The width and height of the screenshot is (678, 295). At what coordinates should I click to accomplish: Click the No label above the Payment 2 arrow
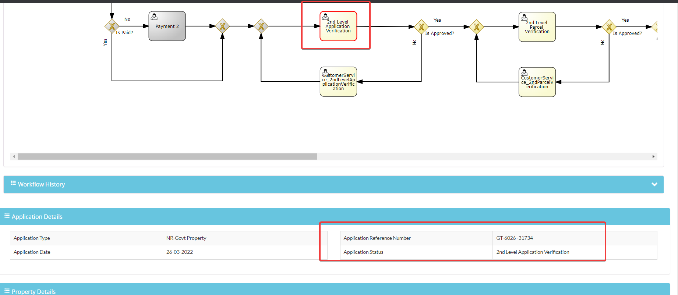click(127, 19)
